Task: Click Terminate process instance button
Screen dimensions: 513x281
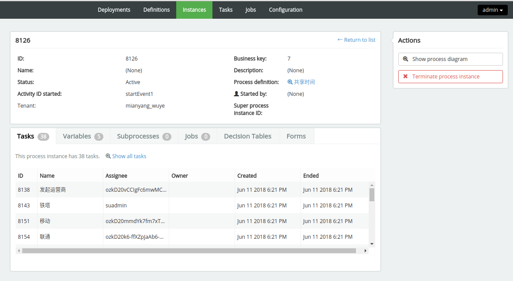Action: [451, 77]
